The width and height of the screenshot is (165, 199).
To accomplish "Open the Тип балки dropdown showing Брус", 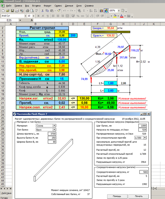I will point(54,129).
